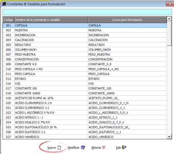Viewport: 174px width, 154px height.
Task: Select row 002 MUESTRA name cell
Action: 51,30
